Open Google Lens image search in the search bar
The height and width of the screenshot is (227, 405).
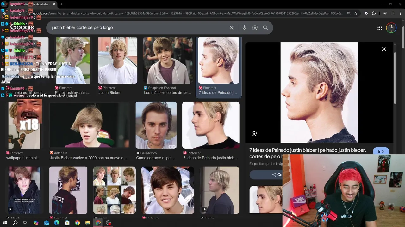coord(255,28)
